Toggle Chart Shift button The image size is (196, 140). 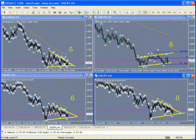(x=133, y=12)
